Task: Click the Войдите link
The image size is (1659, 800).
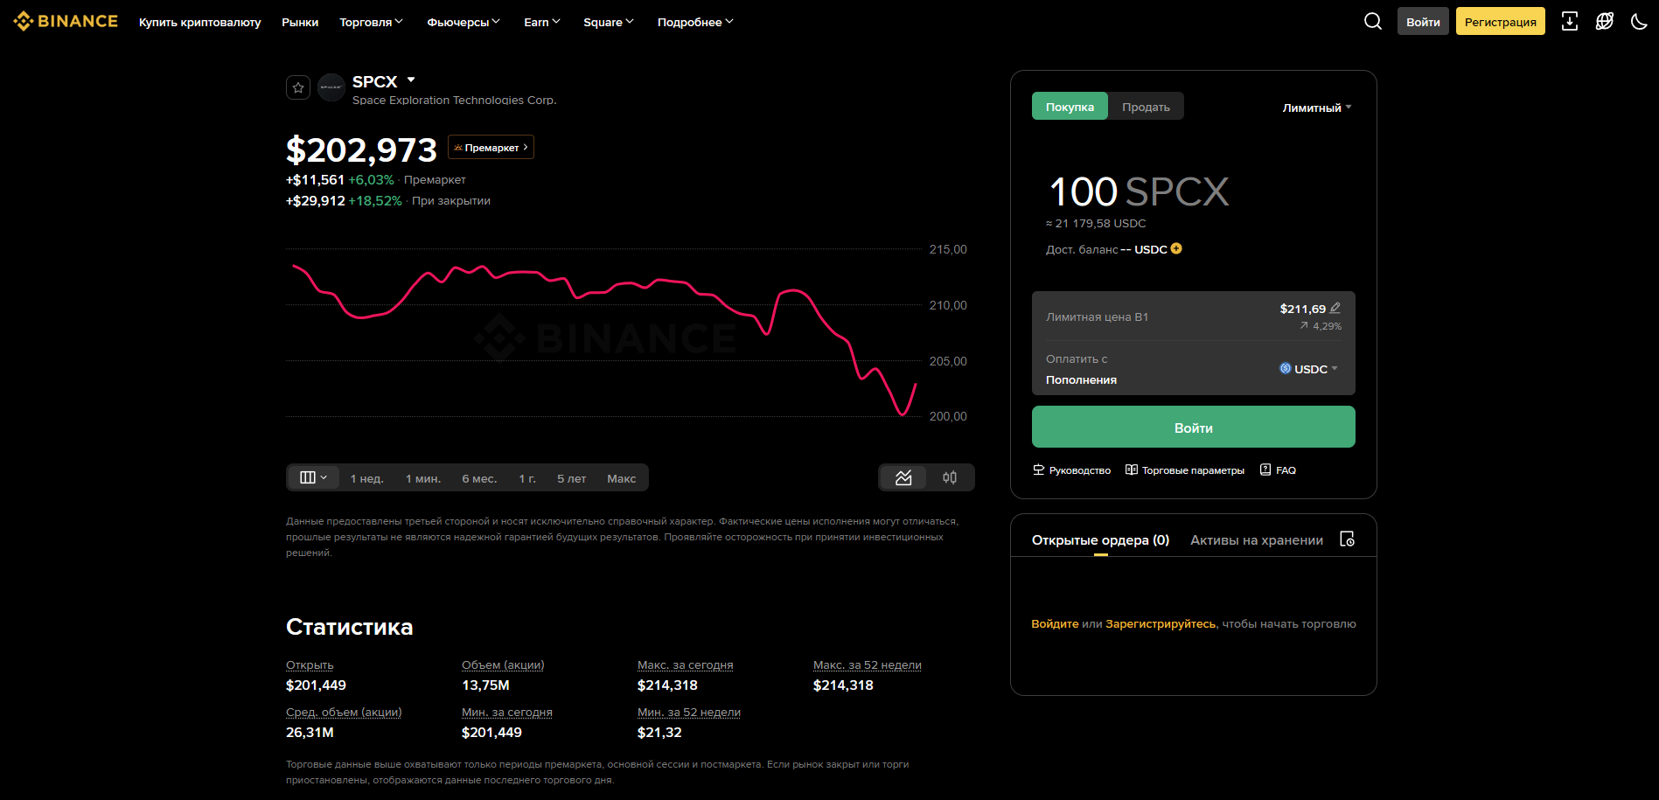Action: click(x=1055, y=623)
